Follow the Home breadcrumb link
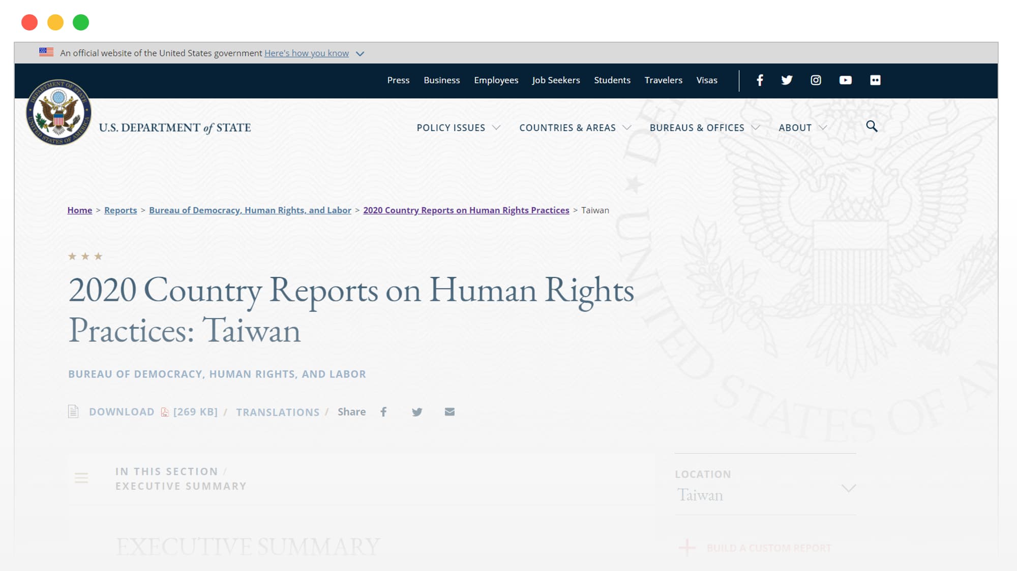 click(x=80, y=210)
